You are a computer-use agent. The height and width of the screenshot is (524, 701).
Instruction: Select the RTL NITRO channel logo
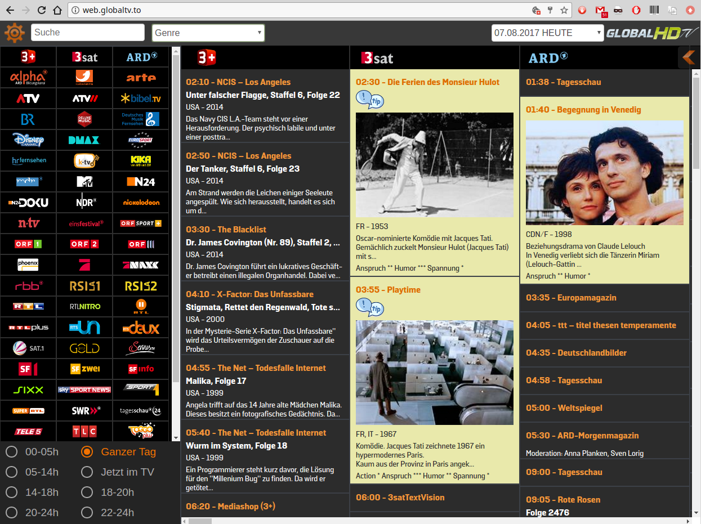84,306
